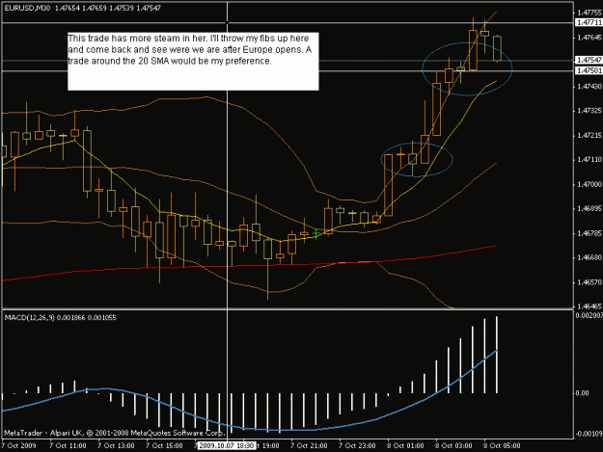The image size is (603, 452).
Task: Click the 7 Oct 11:00 time axis label
Action: (x=68, y=445)
